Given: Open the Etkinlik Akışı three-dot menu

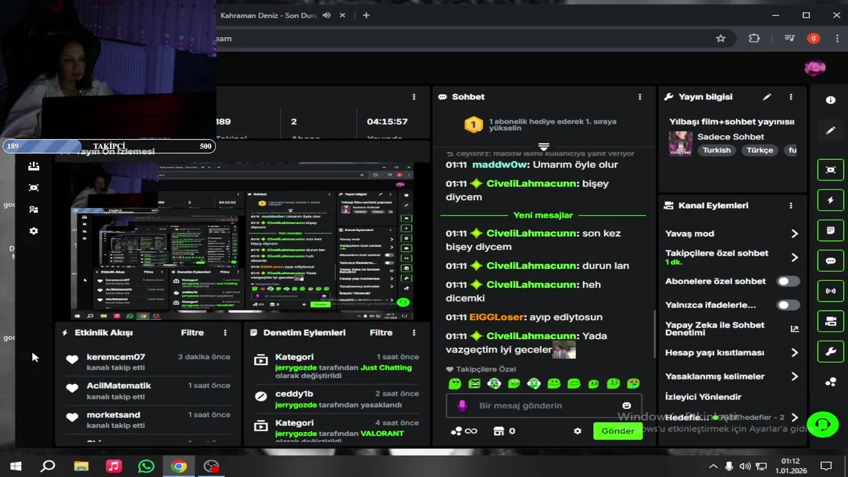Looking at the screenshot, I should (225, 333).
